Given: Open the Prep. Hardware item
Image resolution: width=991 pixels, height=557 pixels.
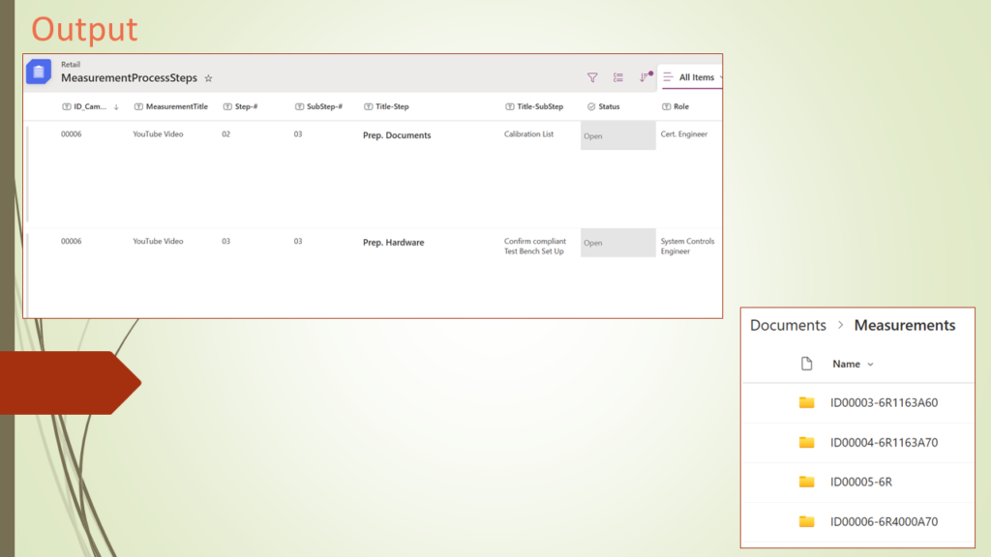Looking at the screenshot, I should point(393,243).
